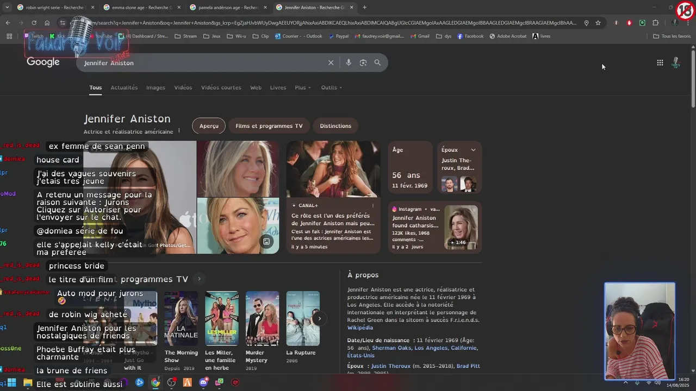Open a new browser tab with plus icon
This screenshot has width=696, height=391.
coord(364,8)
